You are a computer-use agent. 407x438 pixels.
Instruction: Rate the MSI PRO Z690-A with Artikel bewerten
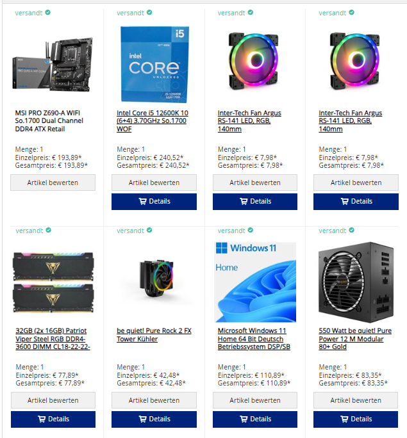[53, 182]
